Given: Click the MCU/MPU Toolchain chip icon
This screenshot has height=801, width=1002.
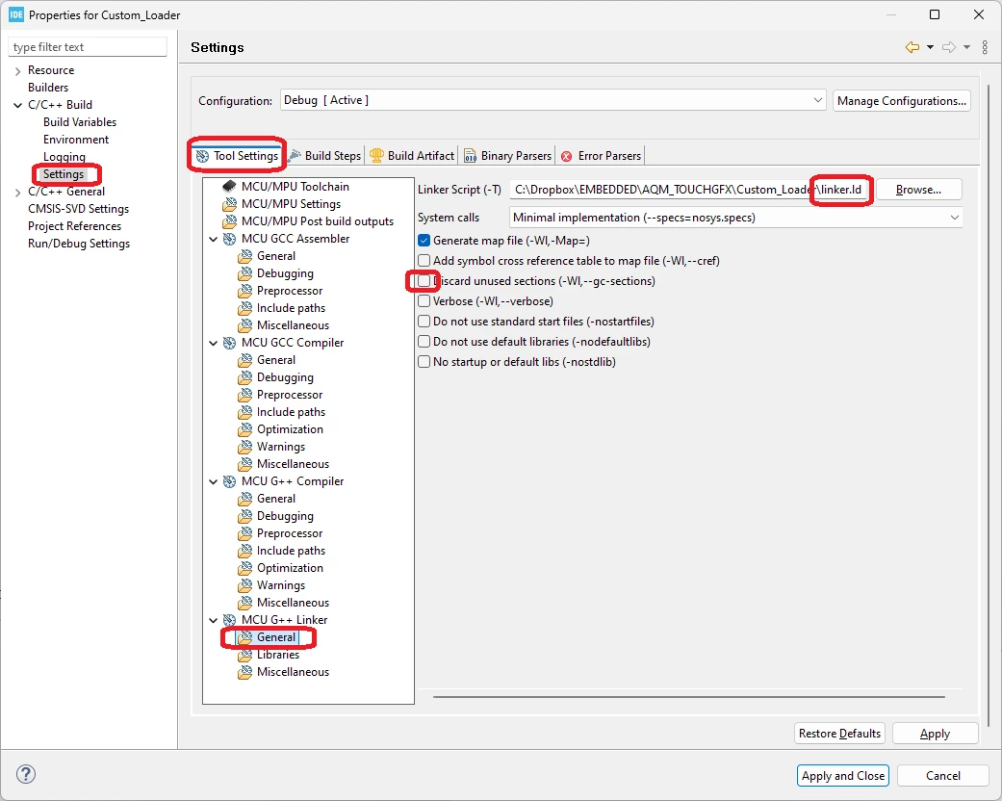Looking at the screenshot, I should pos(229,186).
